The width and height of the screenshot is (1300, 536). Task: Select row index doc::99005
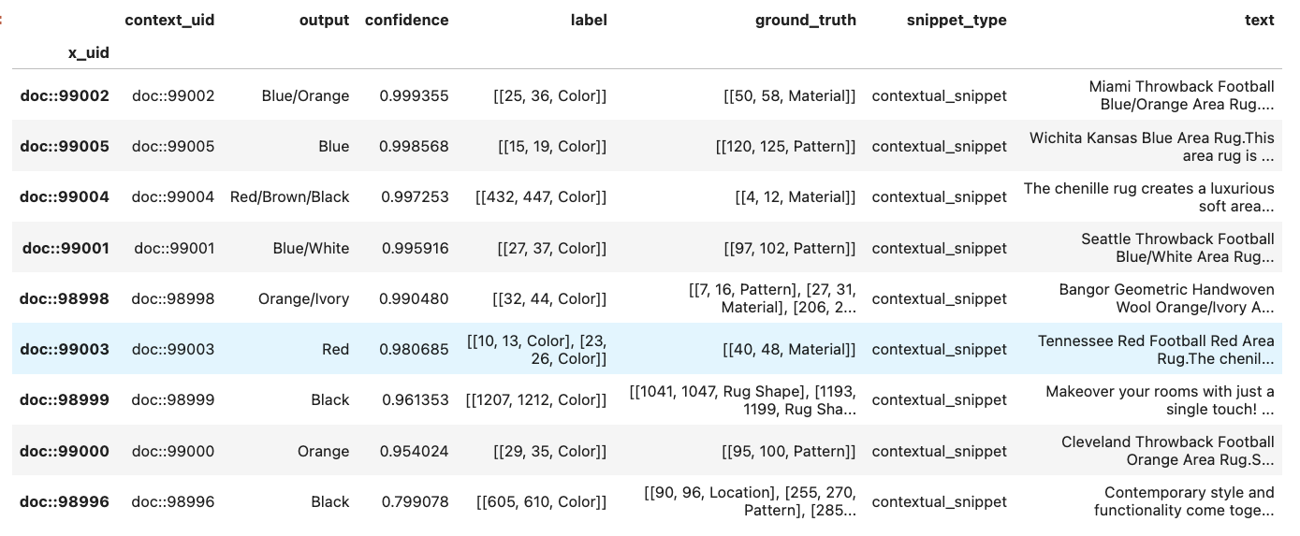coord(64,146)
